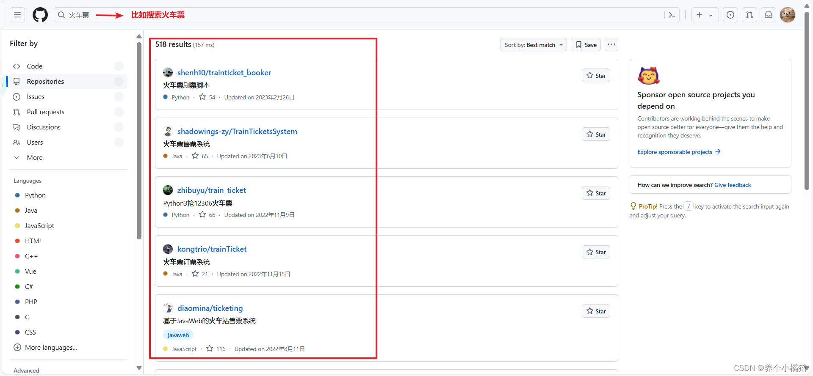This screenshot has width=813, height=376.
Task: Filter by Vue language
Action: (30, 272)
